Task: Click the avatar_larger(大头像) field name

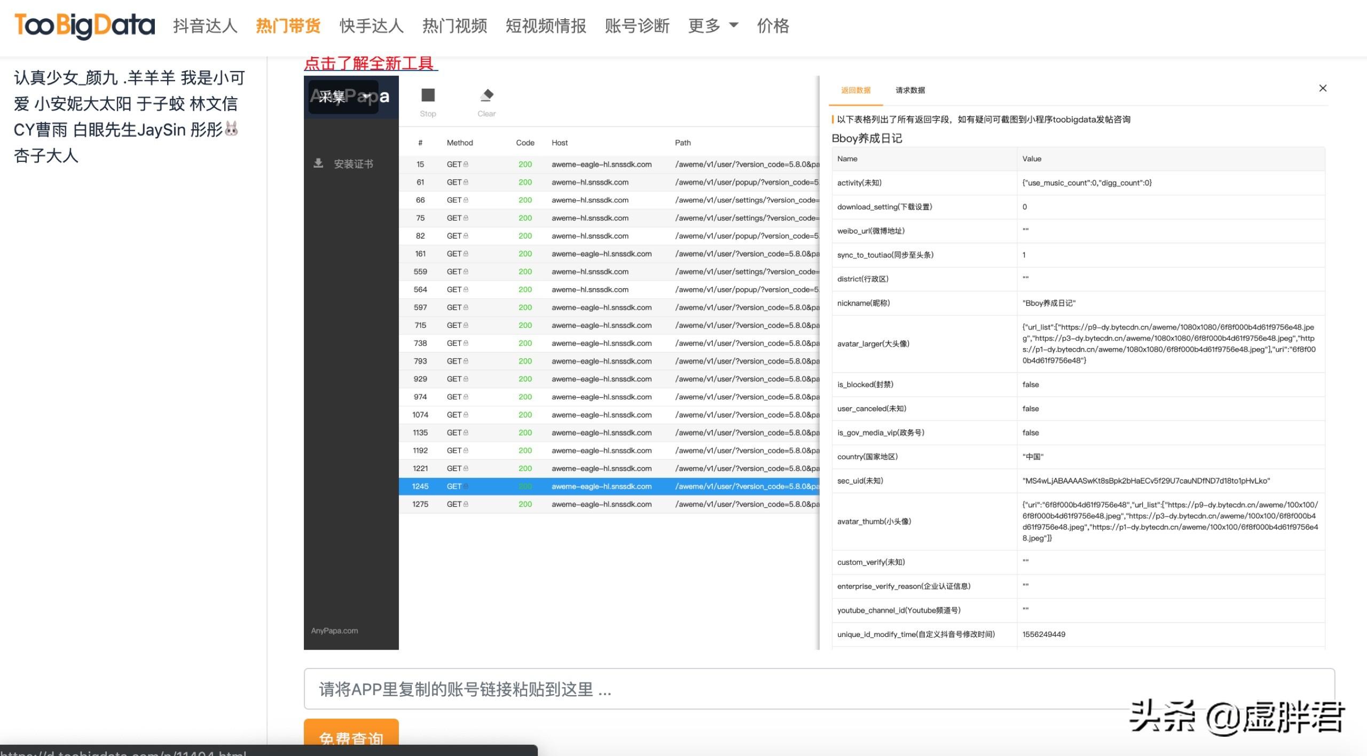Action: (x=873, y=344)
